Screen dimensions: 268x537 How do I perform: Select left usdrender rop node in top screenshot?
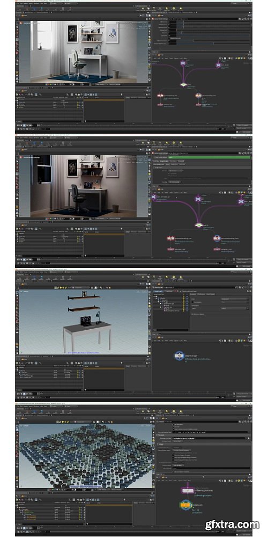coord(160,105)
